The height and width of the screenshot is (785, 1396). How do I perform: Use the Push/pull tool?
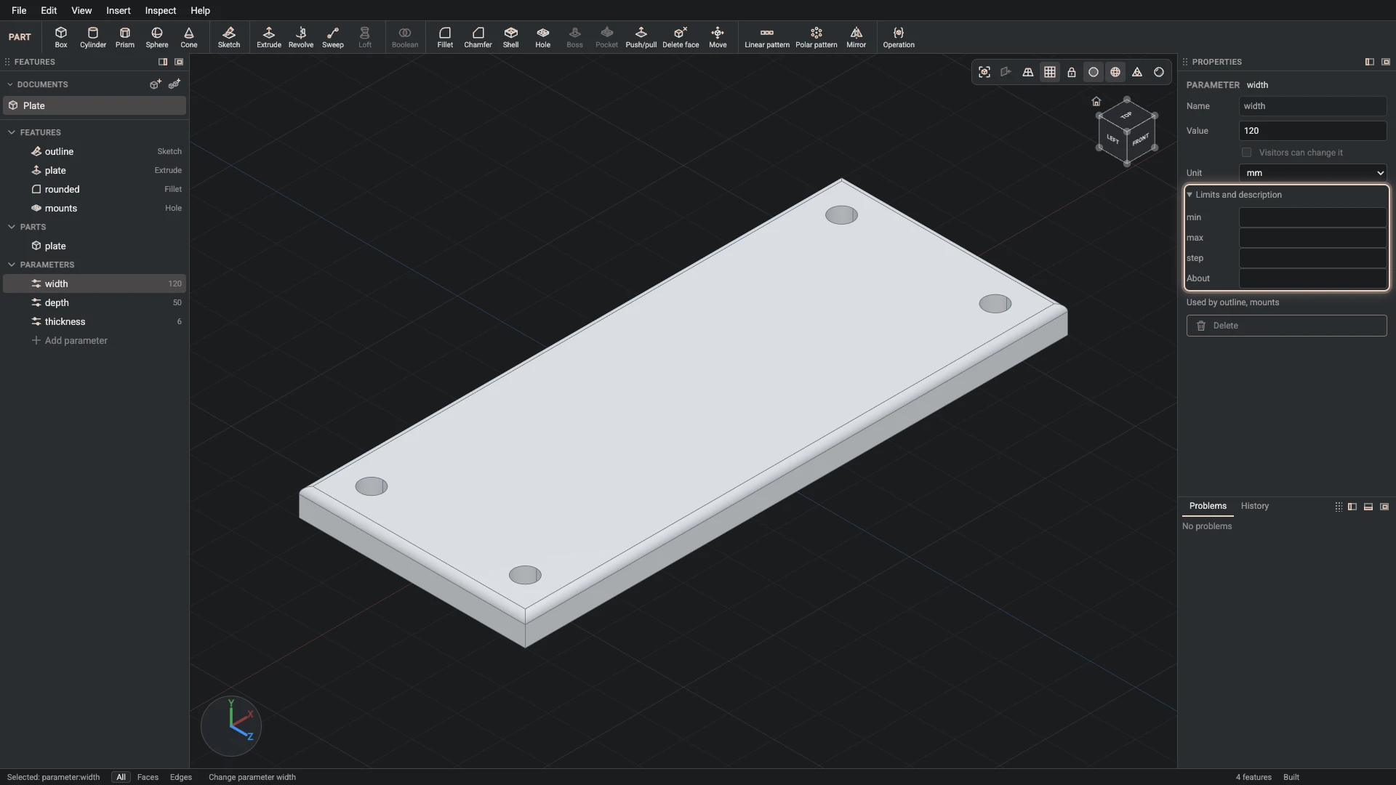click(x=641, y=37)
